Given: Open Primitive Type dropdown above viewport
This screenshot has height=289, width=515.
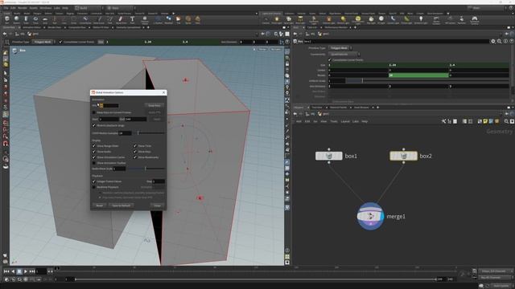Looking at the screenshot, I should click(43, 42).
